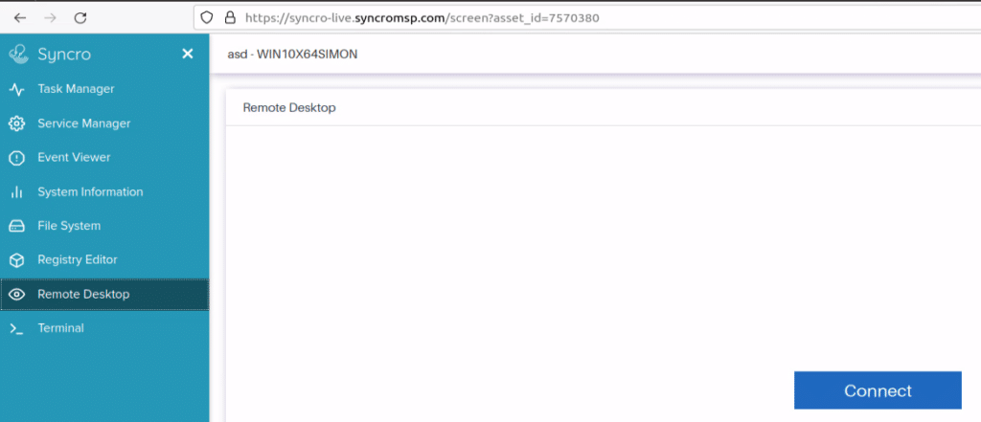Click the Service Manager gear icon
This screenshot has width=981, height=422.
(x=17, y=123)
